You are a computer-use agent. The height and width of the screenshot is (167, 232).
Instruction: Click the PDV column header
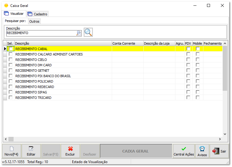point(188,43)
